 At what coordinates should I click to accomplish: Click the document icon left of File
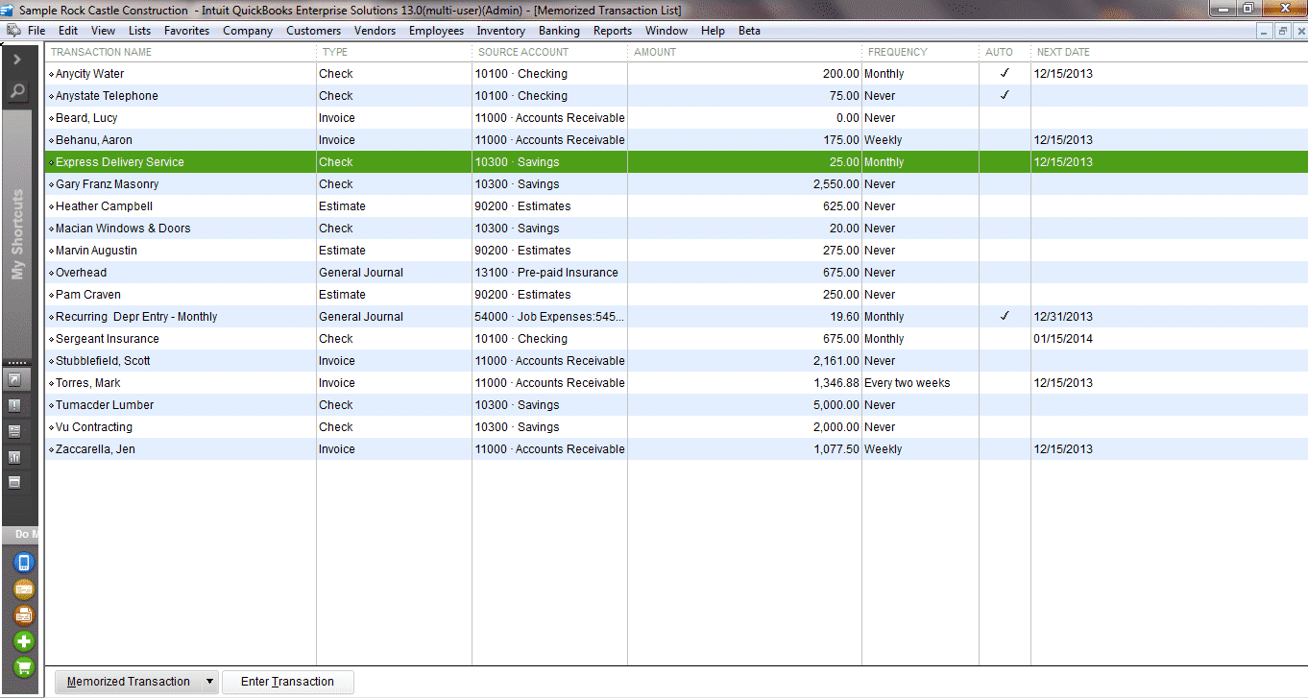pyautogui.click(x=13, y=31)
